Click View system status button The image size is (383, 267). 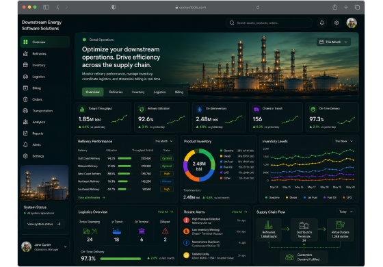44,224
